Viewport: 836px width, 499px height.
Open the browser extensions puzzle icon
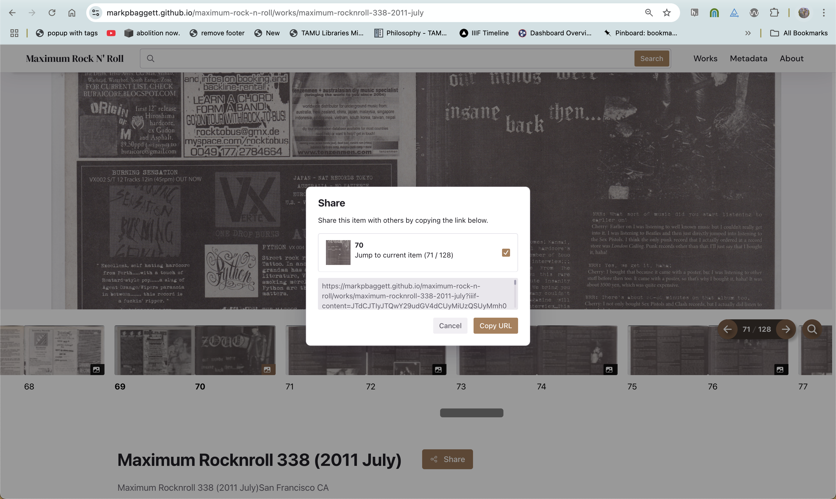(774, 13)
